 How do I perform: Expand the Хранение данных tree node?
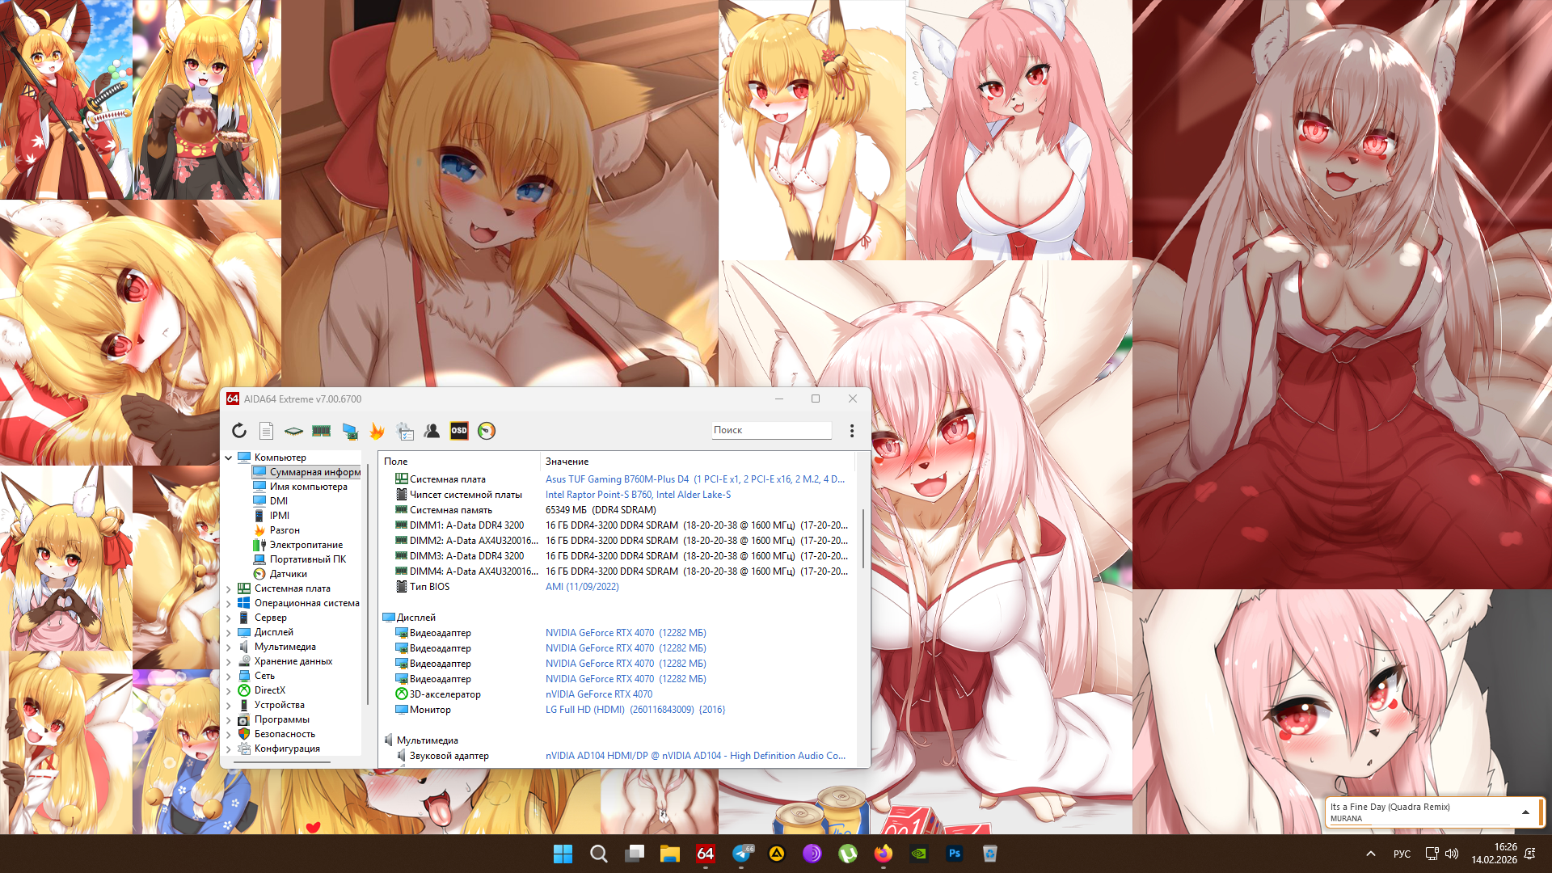[229, 661]
